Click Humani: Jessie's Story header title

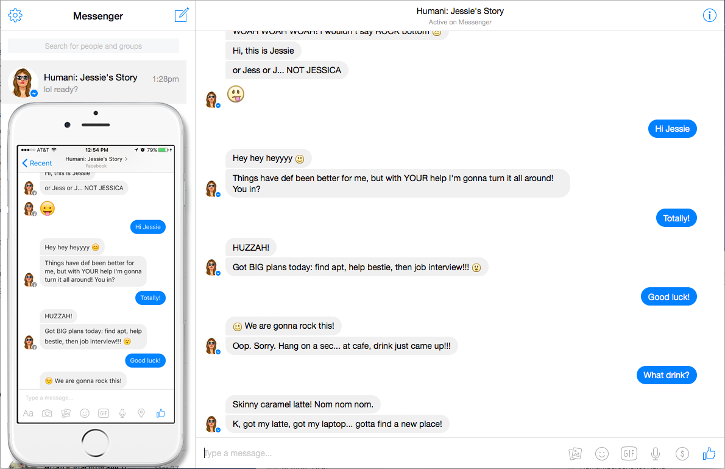pyautogui.click(x=460, y=11)
